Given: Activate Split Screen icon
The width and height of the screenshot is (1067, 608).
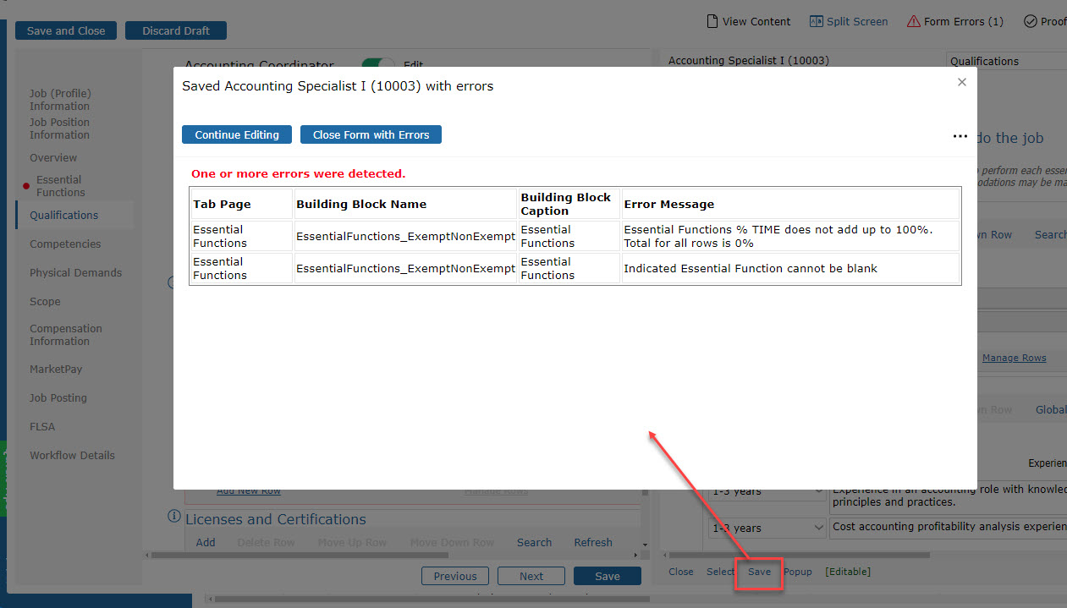Looking at the screenshot, I should (x=817, y=21).
